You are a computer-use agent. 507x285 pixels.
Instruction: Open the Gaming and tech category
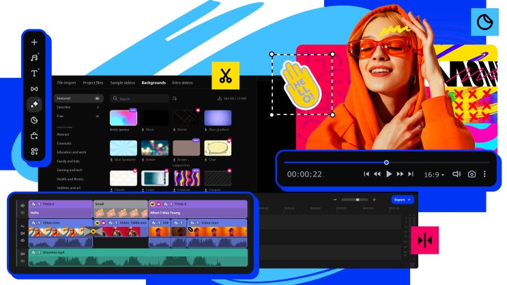(70, 170)
